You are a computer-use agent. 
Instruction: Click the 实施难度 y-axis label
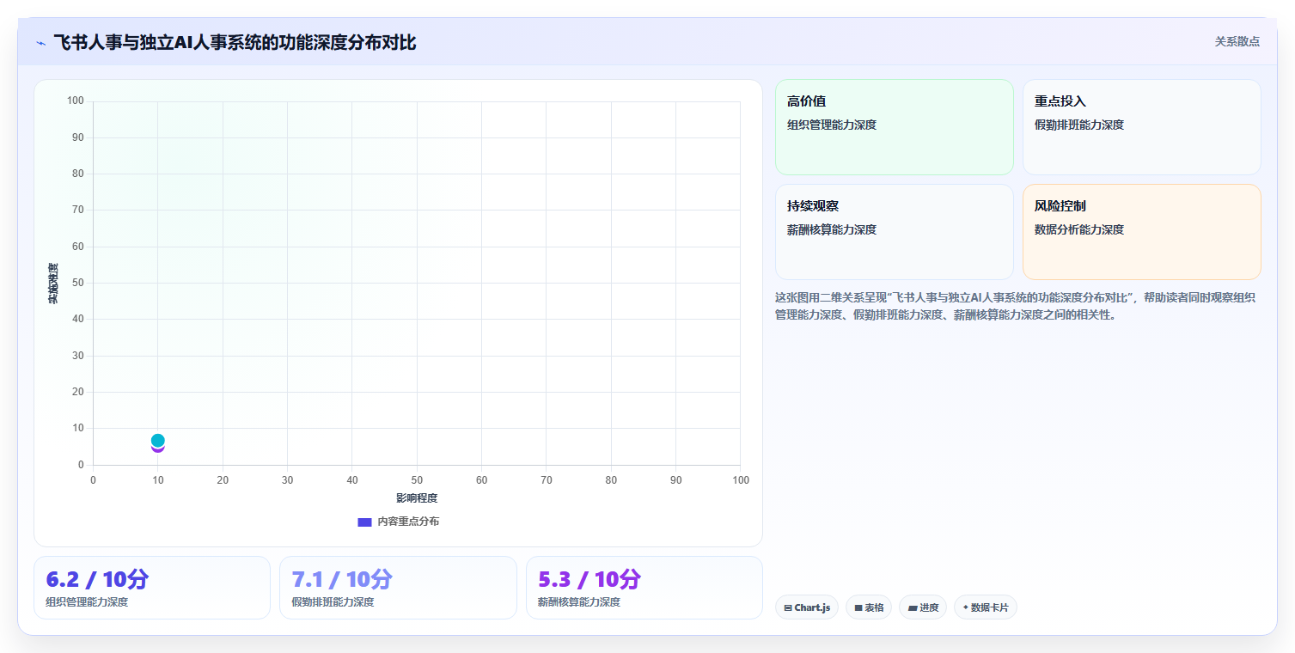53,284
